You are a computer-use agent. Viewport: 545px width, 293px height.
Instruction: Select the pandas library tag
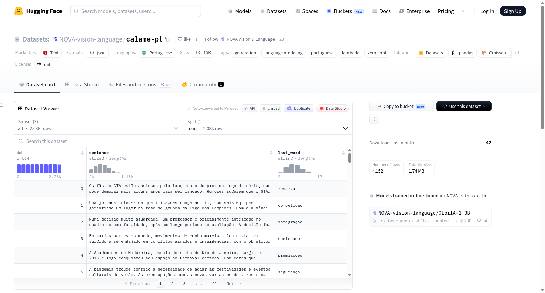463,53
